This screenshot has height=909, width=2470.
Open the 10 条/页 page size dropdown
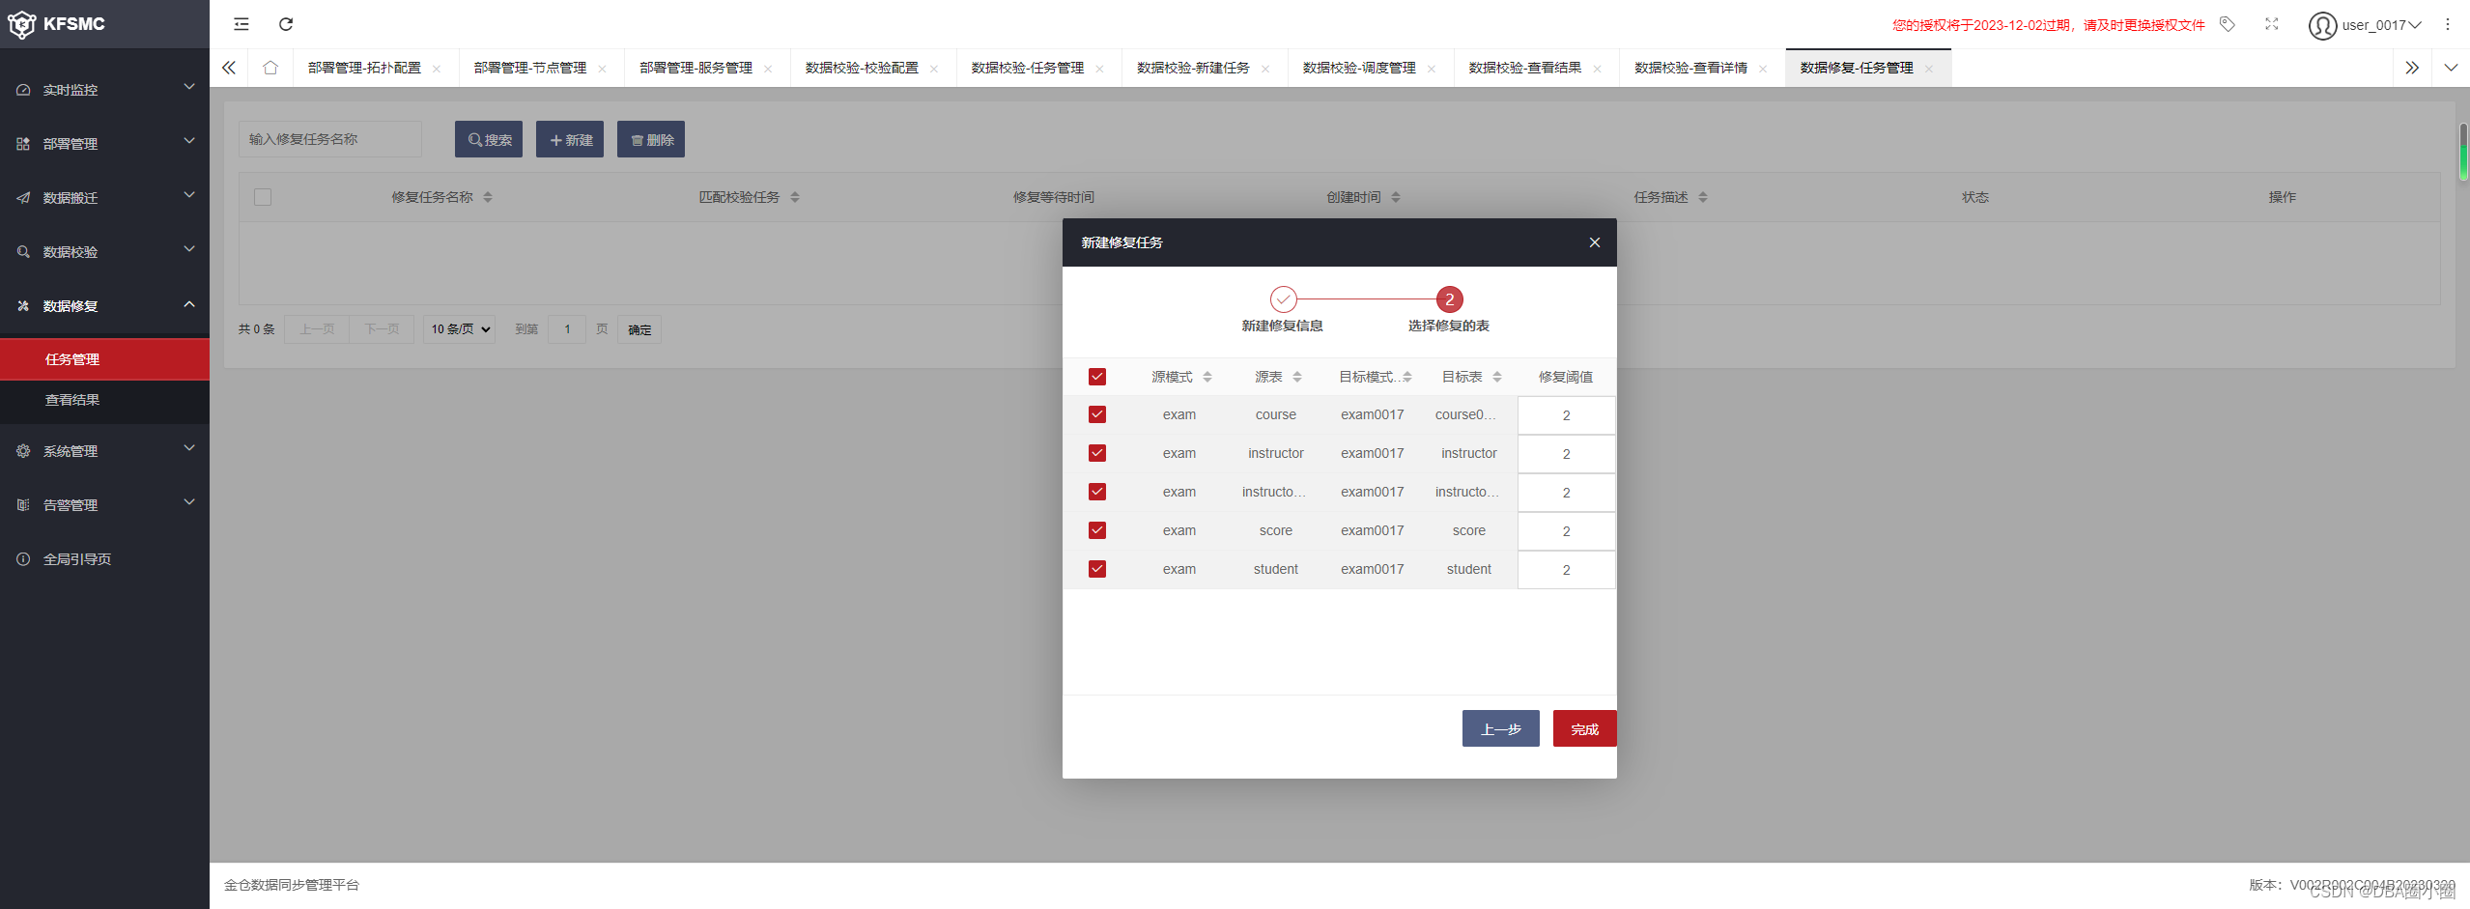coord(460,329)
